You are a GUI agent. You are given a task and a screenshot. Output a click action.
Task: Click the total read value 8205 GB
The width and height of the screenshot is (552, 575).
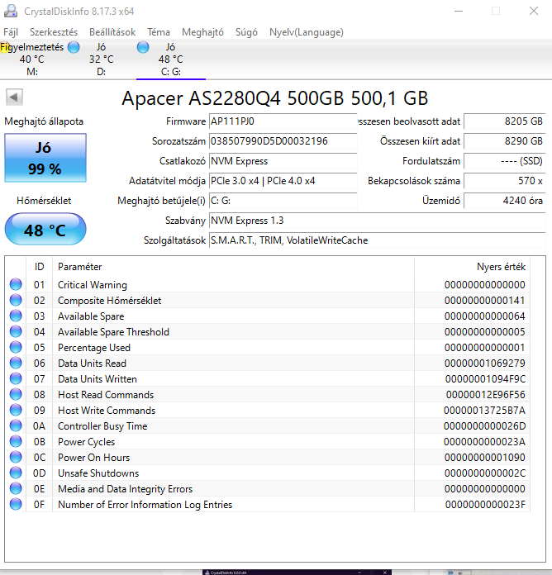pyautogui.click(x=504, y=121)
